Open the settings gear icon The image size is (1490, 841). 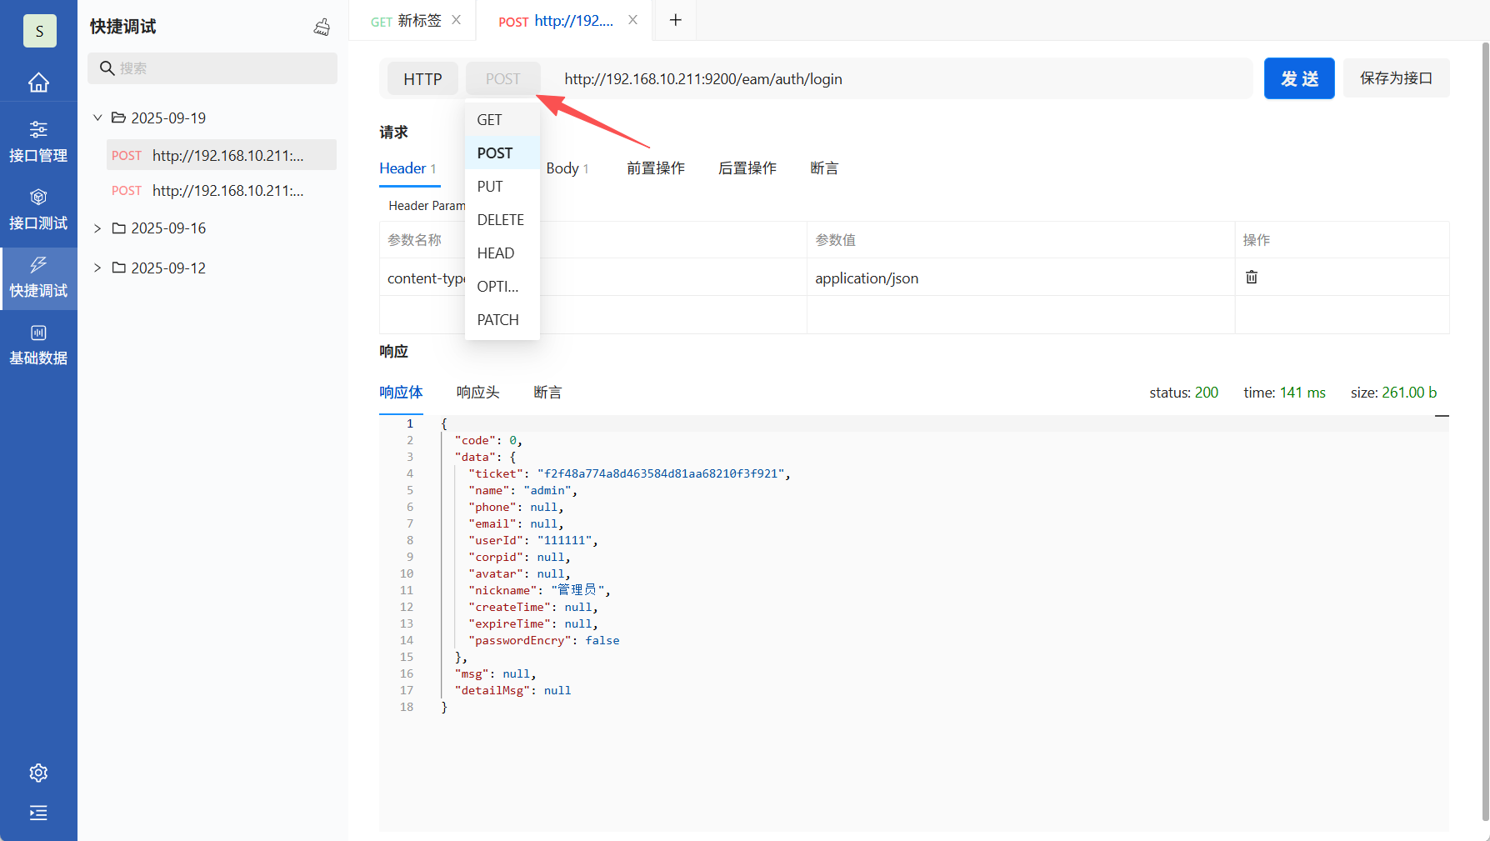pos(38,773)
